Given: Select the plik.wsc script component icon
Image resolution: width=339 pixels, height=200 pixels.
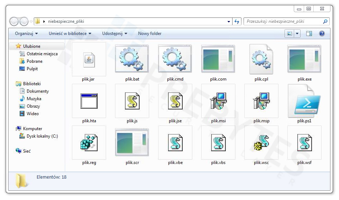Looking at the screenshot, I should point(261,143).
